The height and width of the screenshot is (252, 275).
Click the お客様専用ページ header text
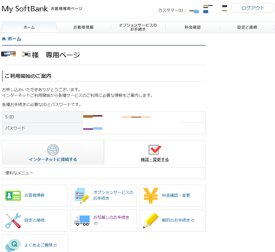tap(67, 9)
